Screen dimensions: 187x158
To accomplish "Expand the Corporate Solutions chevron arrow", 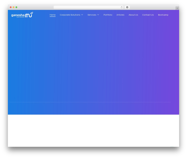I will coord(82,15).
